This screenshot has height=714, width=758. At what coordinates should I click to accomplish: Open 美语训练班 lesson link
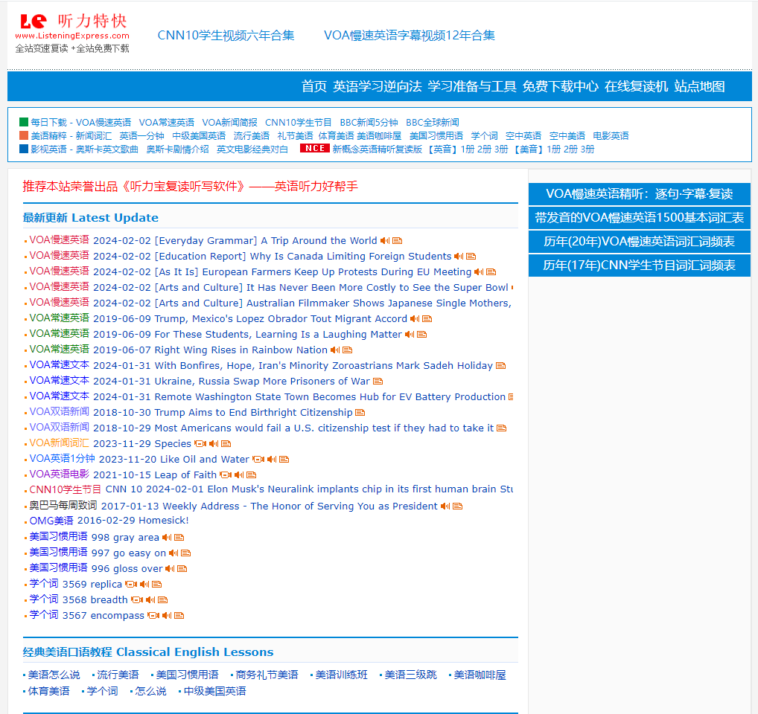341,675
